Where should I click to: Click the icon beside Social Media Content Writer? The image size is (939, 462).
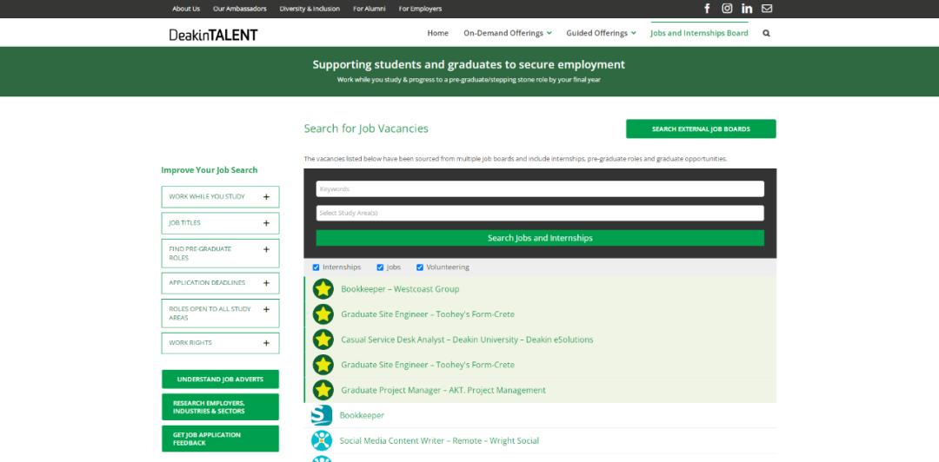(322, 440)
